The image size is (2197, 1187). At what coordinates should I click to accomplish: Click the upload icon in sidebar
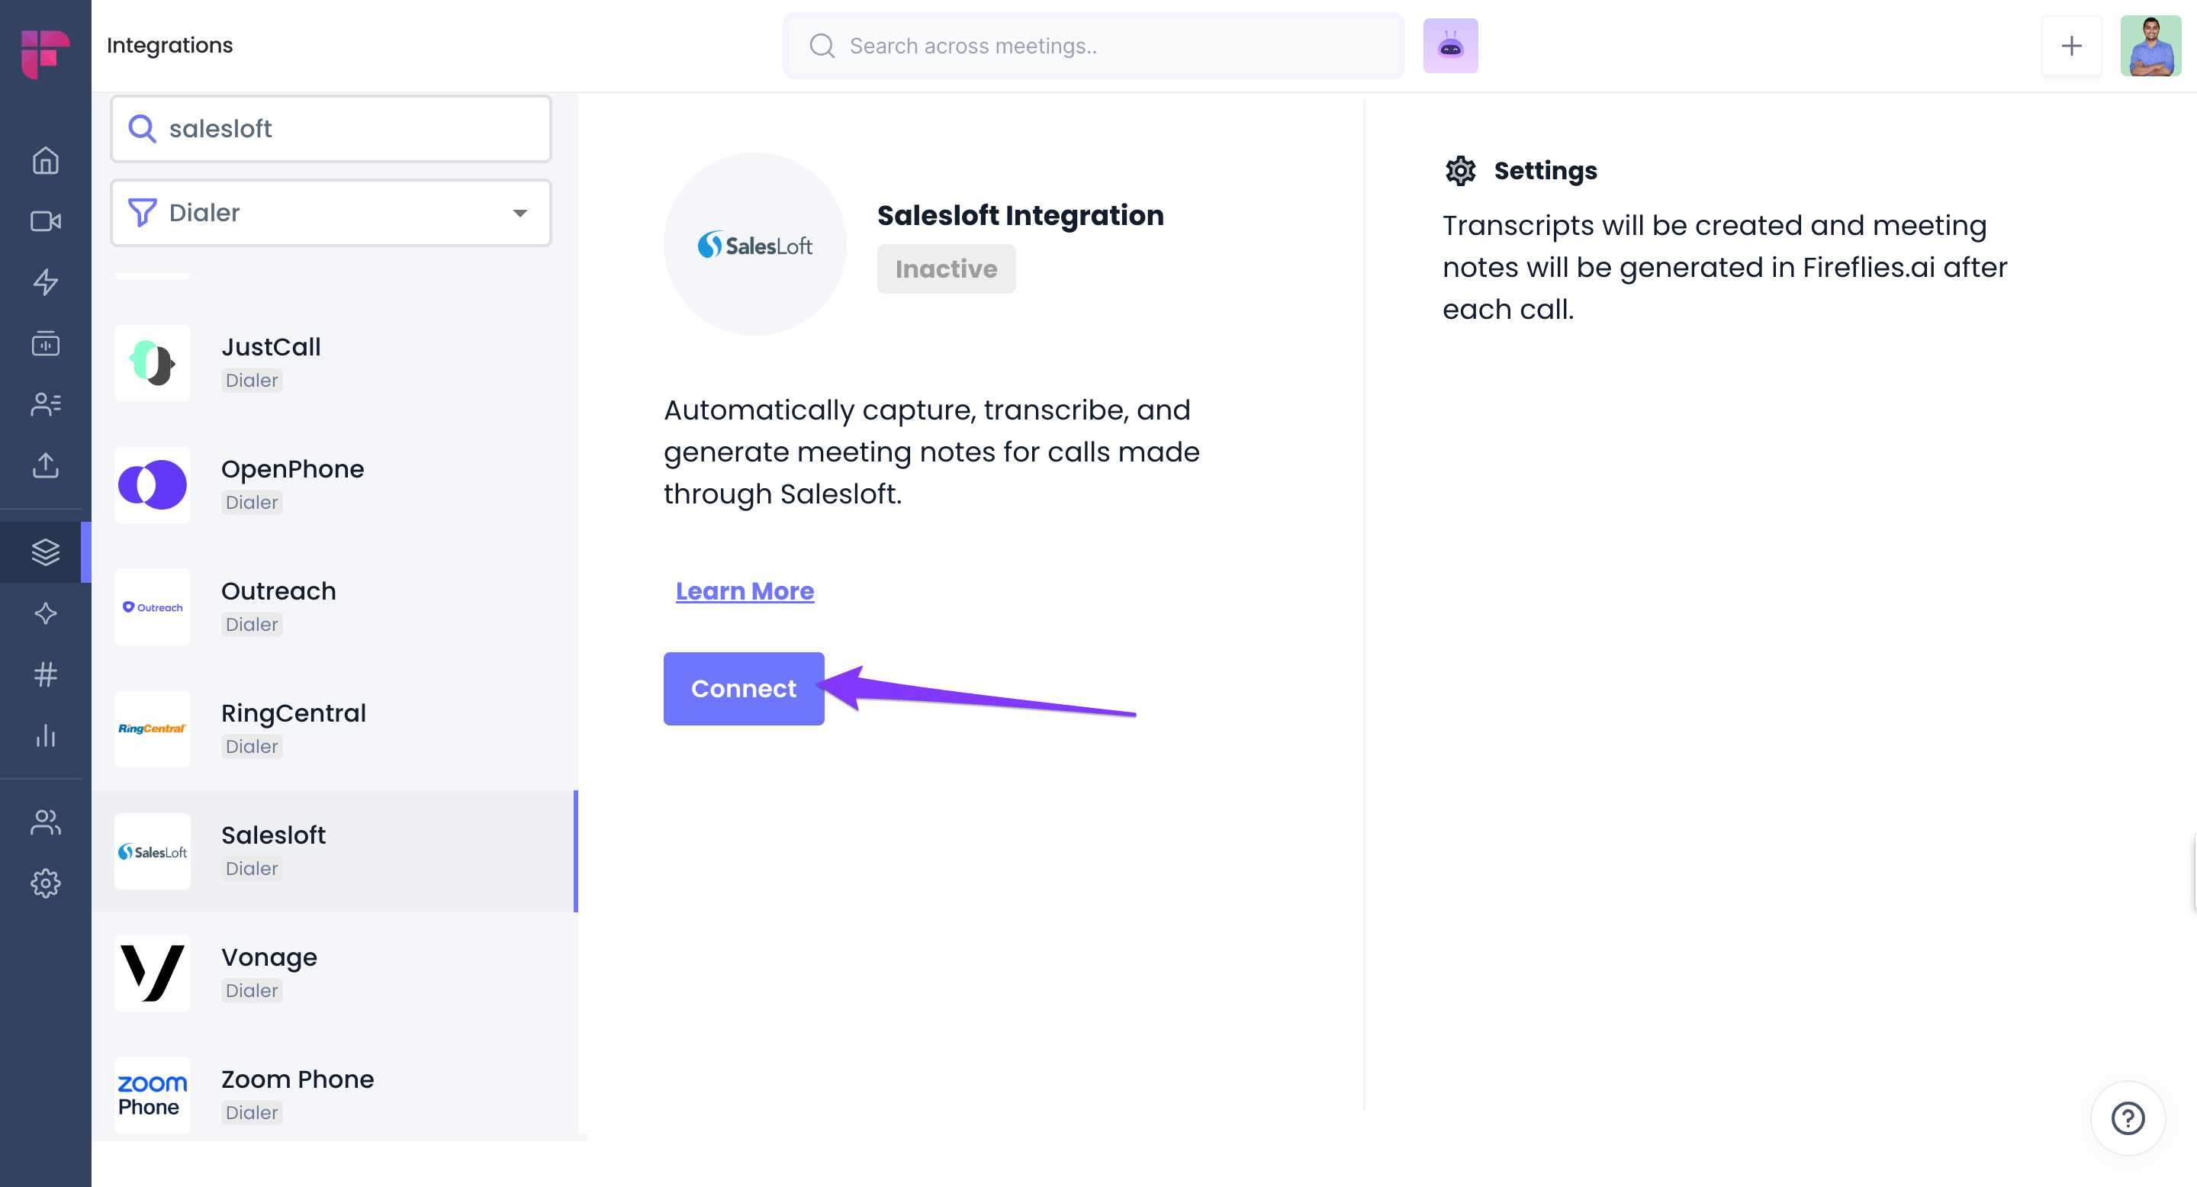pos(45,465)
